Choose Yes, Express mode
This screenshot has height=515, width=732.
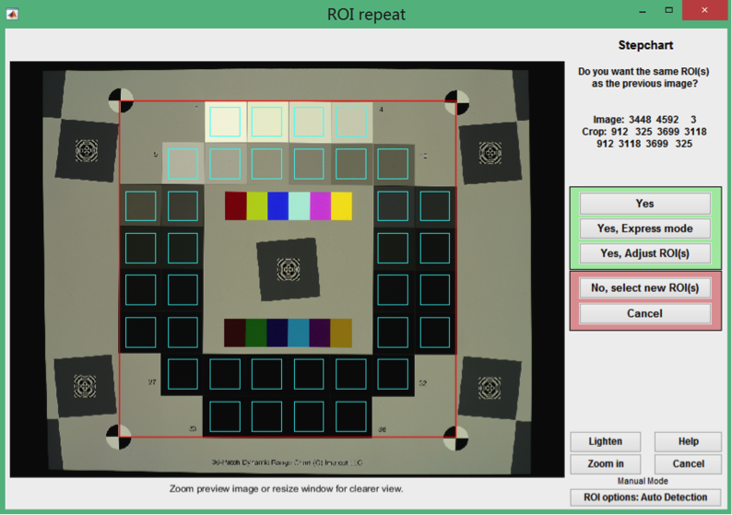[644, 228]
